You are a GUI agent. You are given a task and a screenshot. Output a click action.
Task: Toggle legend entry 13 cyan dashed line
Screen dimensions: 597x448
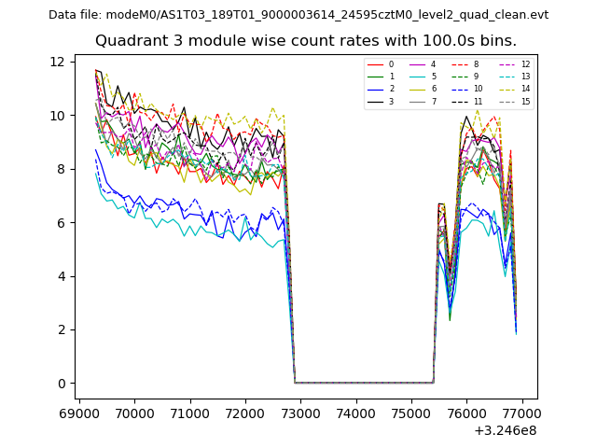click(509, 77)
